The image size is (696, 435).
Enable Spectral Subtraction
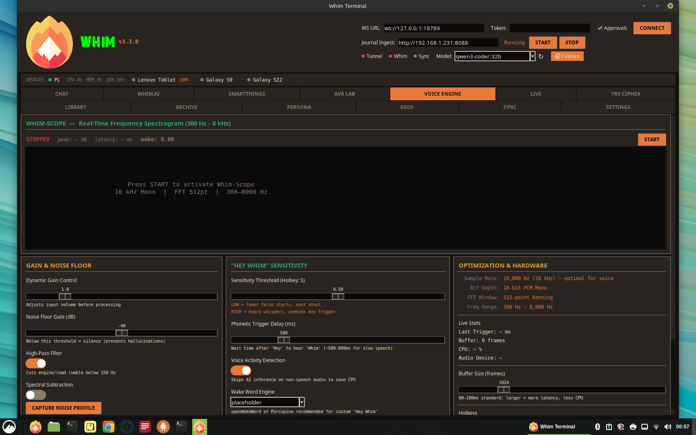[36, 395]
